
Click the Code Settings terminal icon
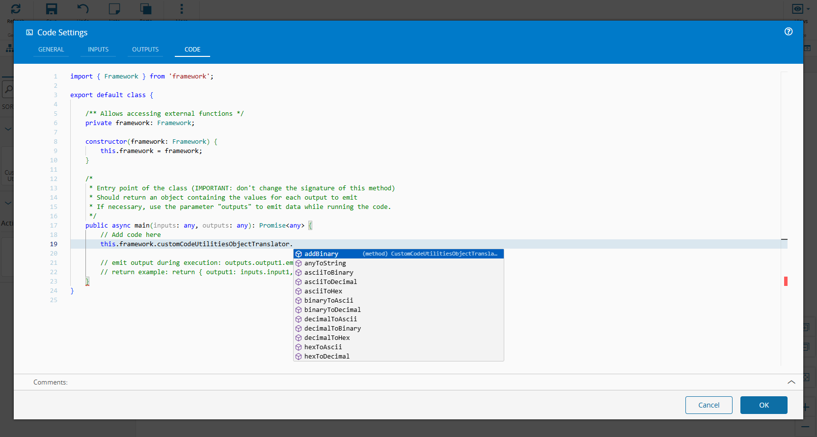tap(29, 32)
